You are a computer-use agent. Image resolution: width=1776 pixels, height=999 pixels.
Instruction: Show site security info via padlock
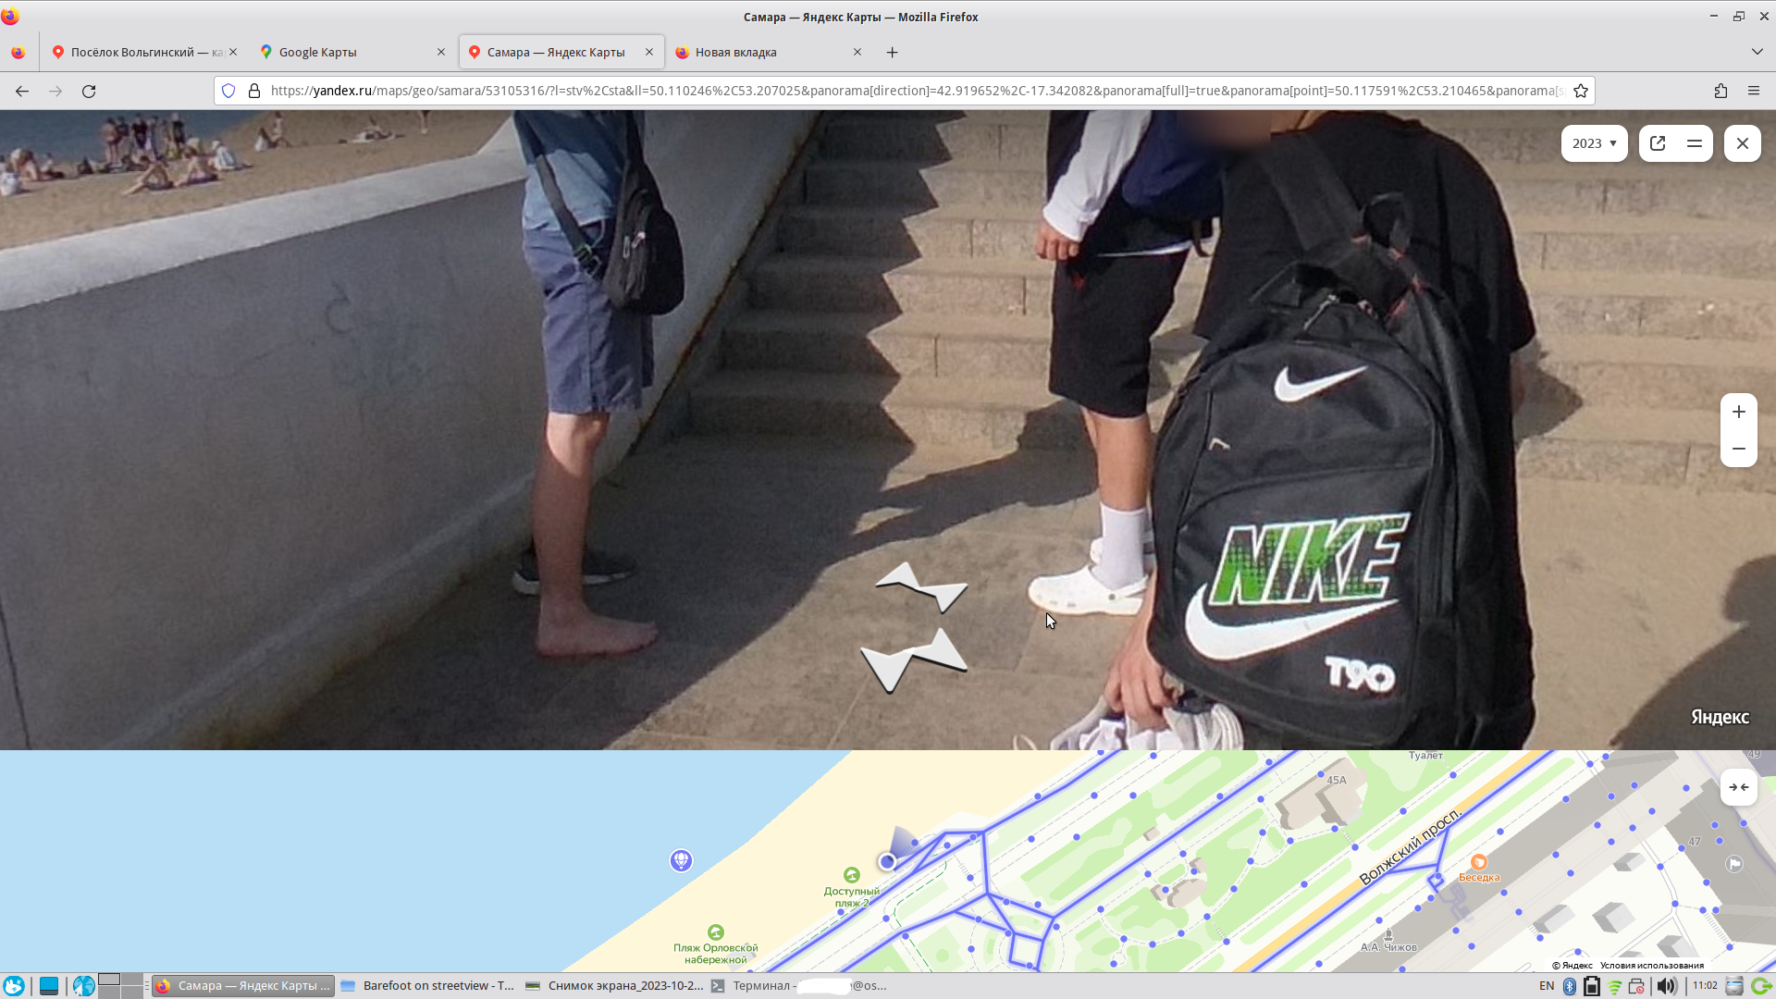coord(254,91)
